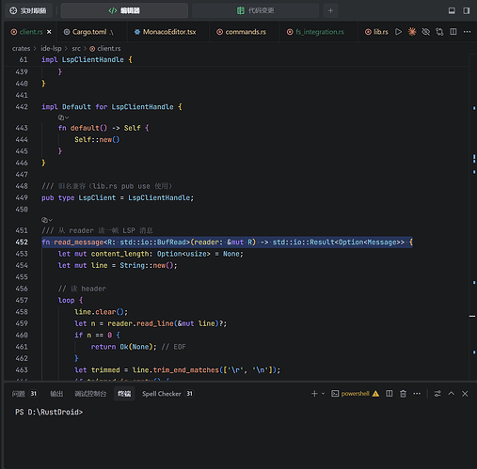The image size is (477, 469).
Task: Split the editor with the split icon
Action: pyautogui.click(x=453, y=32)
